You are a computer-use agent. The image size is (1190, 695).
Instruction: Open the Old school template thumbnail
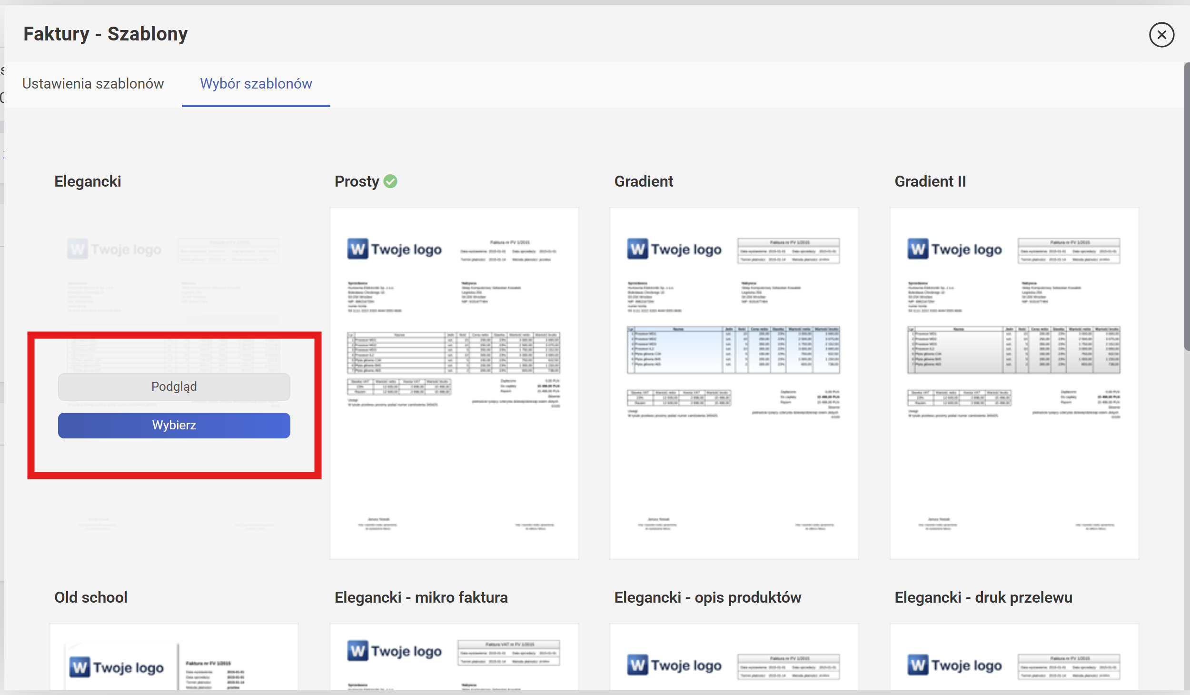174,657
